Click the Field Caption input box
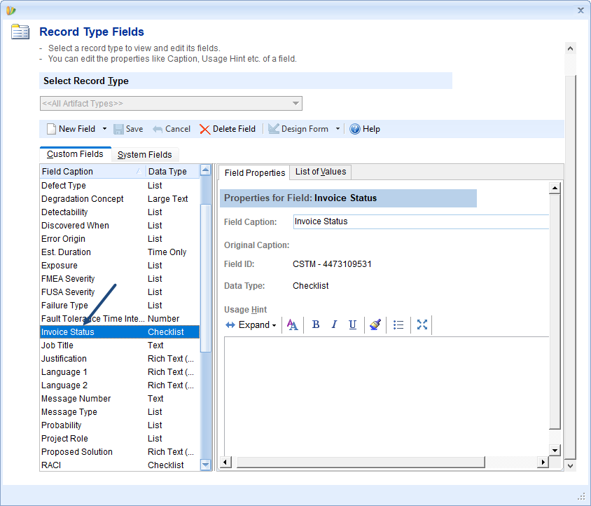This screenshot has height=506, width=591. pos(421,221)
